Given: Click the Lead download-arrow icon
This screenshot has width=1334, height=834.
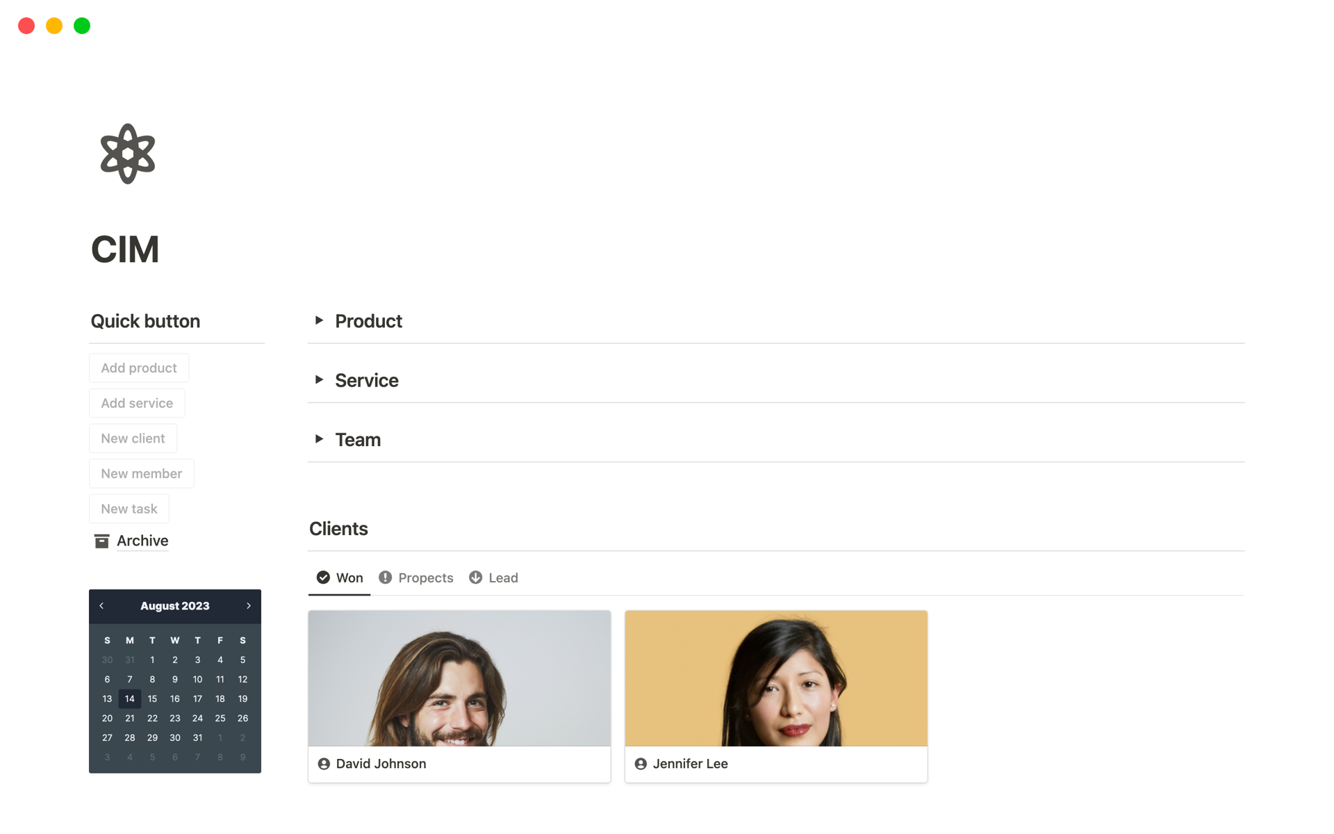Looking at the screenshot, I should (x=475, y=578).
